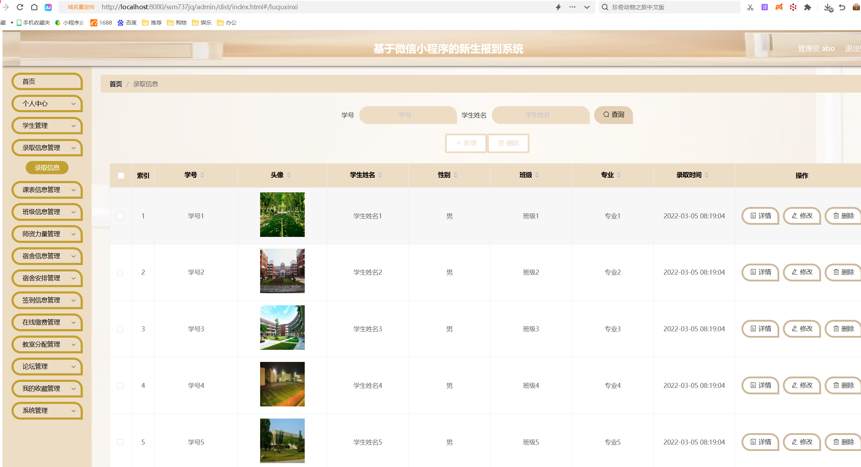Open the puzzle-piece extensions icon
This screenshot has width=861, height=467.
coord(807,7)
